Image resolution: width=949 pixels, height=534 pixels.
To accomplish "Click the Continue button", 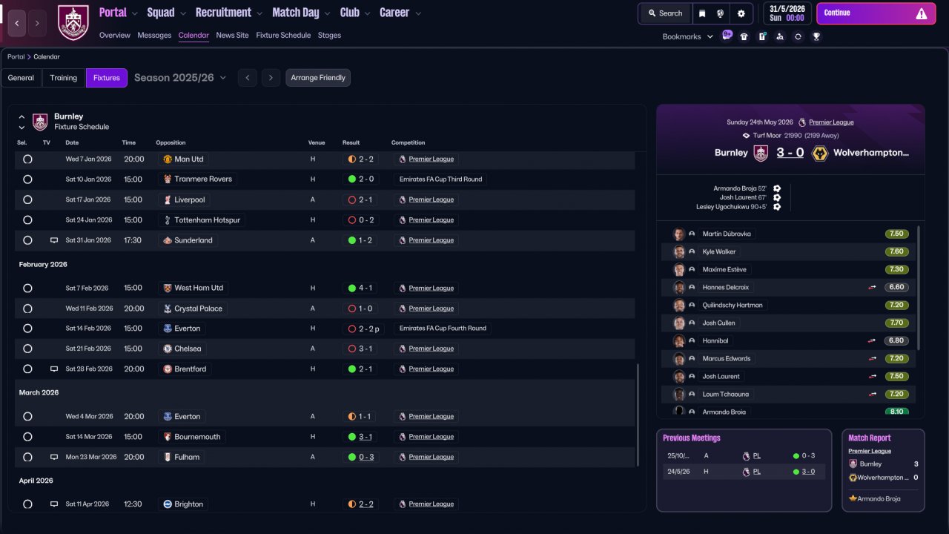I will 876,13.
